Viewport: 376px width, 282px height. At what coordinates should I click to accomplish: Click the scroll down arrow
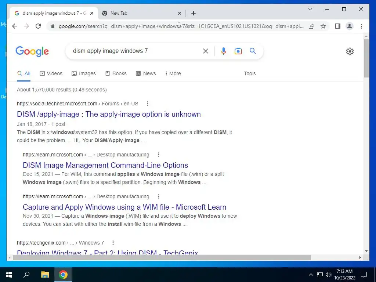click(x=366, y=251)
